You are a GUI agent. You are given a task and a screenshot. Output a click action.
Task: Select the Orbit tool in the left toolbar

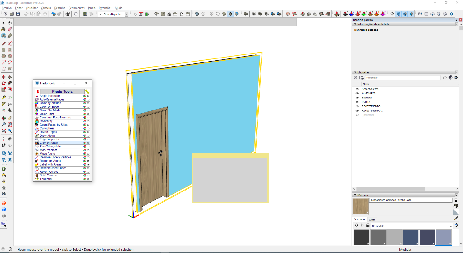pos(4,118)
